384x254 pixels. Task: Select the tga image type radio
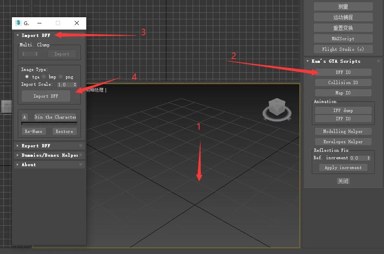coord(27,77)
